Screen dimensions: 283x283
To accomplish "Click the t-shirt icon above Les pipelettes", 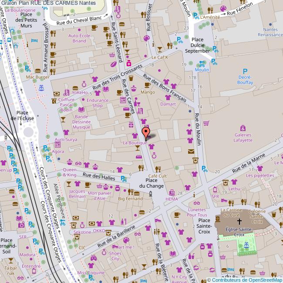I will tap(260, 168).
